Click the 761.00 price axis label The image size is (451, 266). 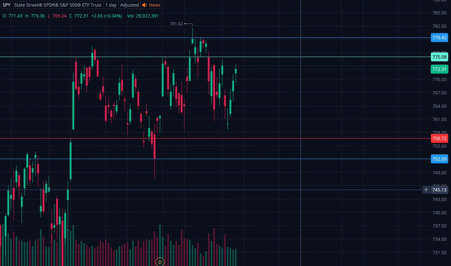pos(439,120)
